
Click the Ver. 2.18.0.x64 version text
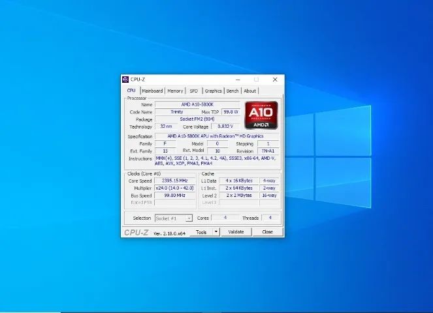[x=169, y=233]
